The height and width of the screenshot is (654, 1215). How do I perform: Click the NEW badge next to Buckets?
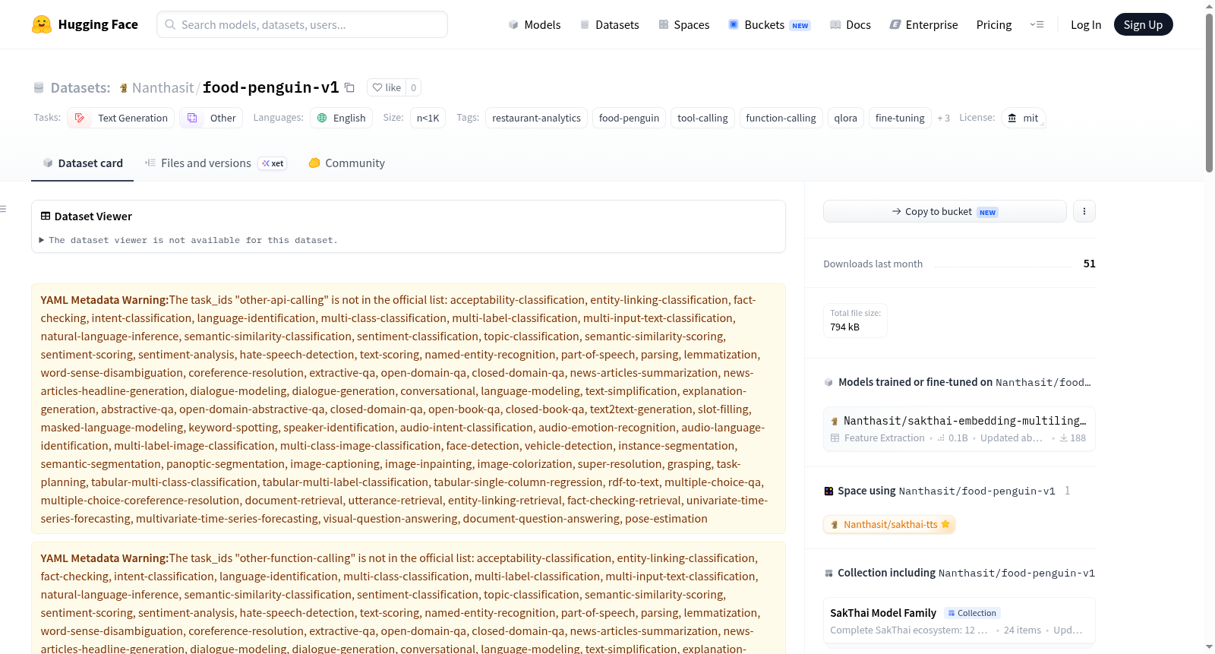click(800, 25)
